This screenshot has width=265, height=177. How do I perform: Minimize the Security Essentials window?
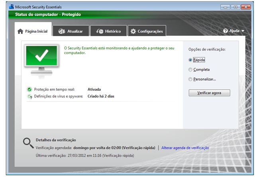[x=225, y=7]
